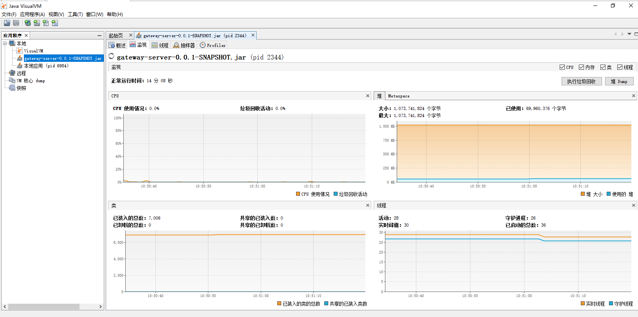Click the 监视 monitor chart icon

(133, 45)
